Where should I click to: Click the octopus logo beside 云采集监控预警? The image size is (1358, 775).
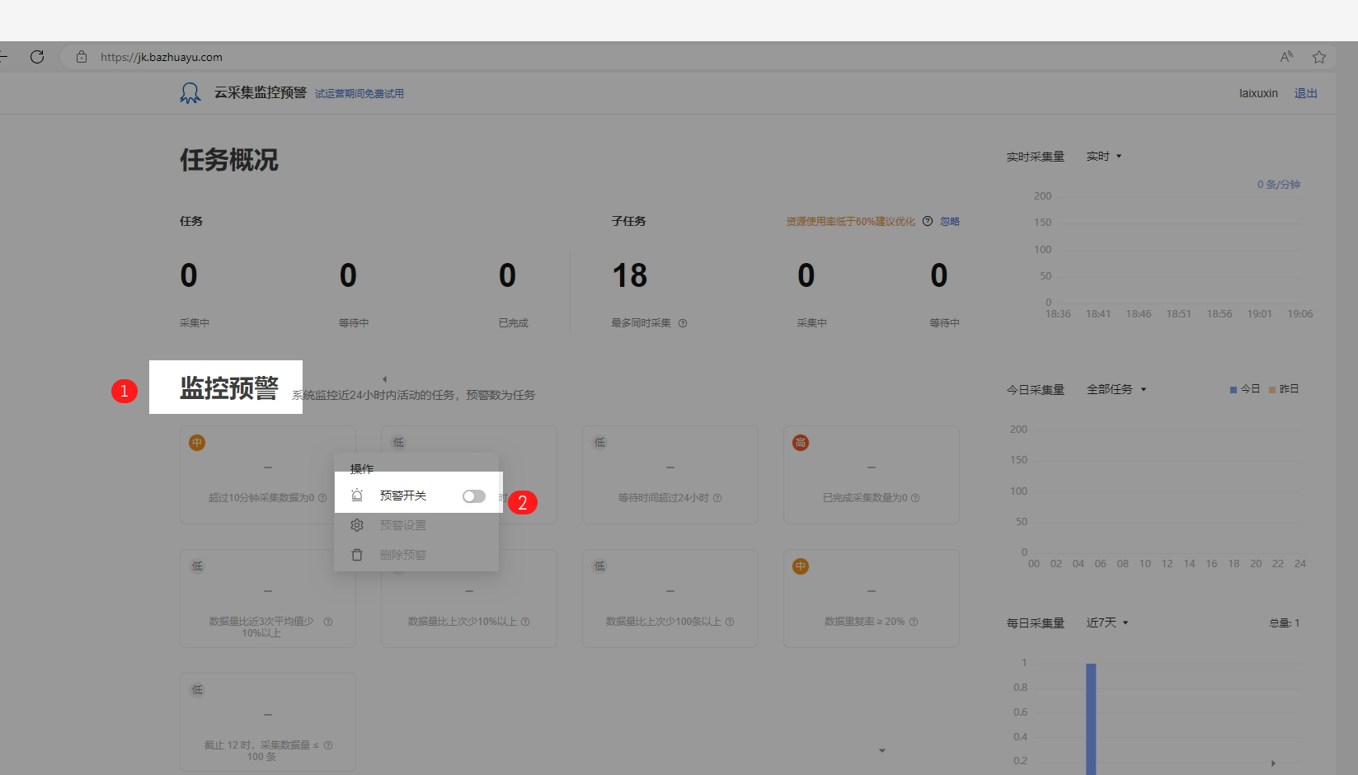pos(190,93)
